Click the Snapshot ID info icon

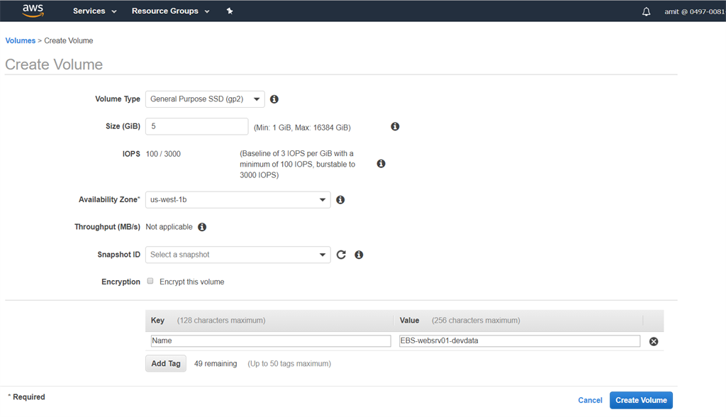click(359, 255)
